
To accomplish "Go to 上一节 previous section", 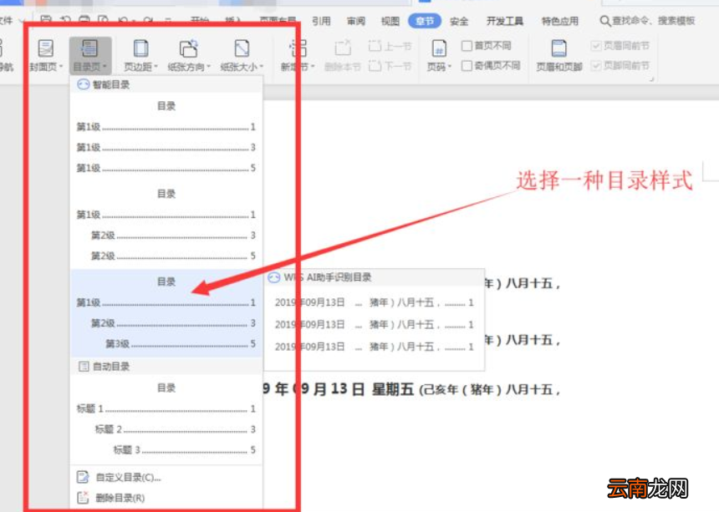I will pyautogui.click(x=390, y=46).
